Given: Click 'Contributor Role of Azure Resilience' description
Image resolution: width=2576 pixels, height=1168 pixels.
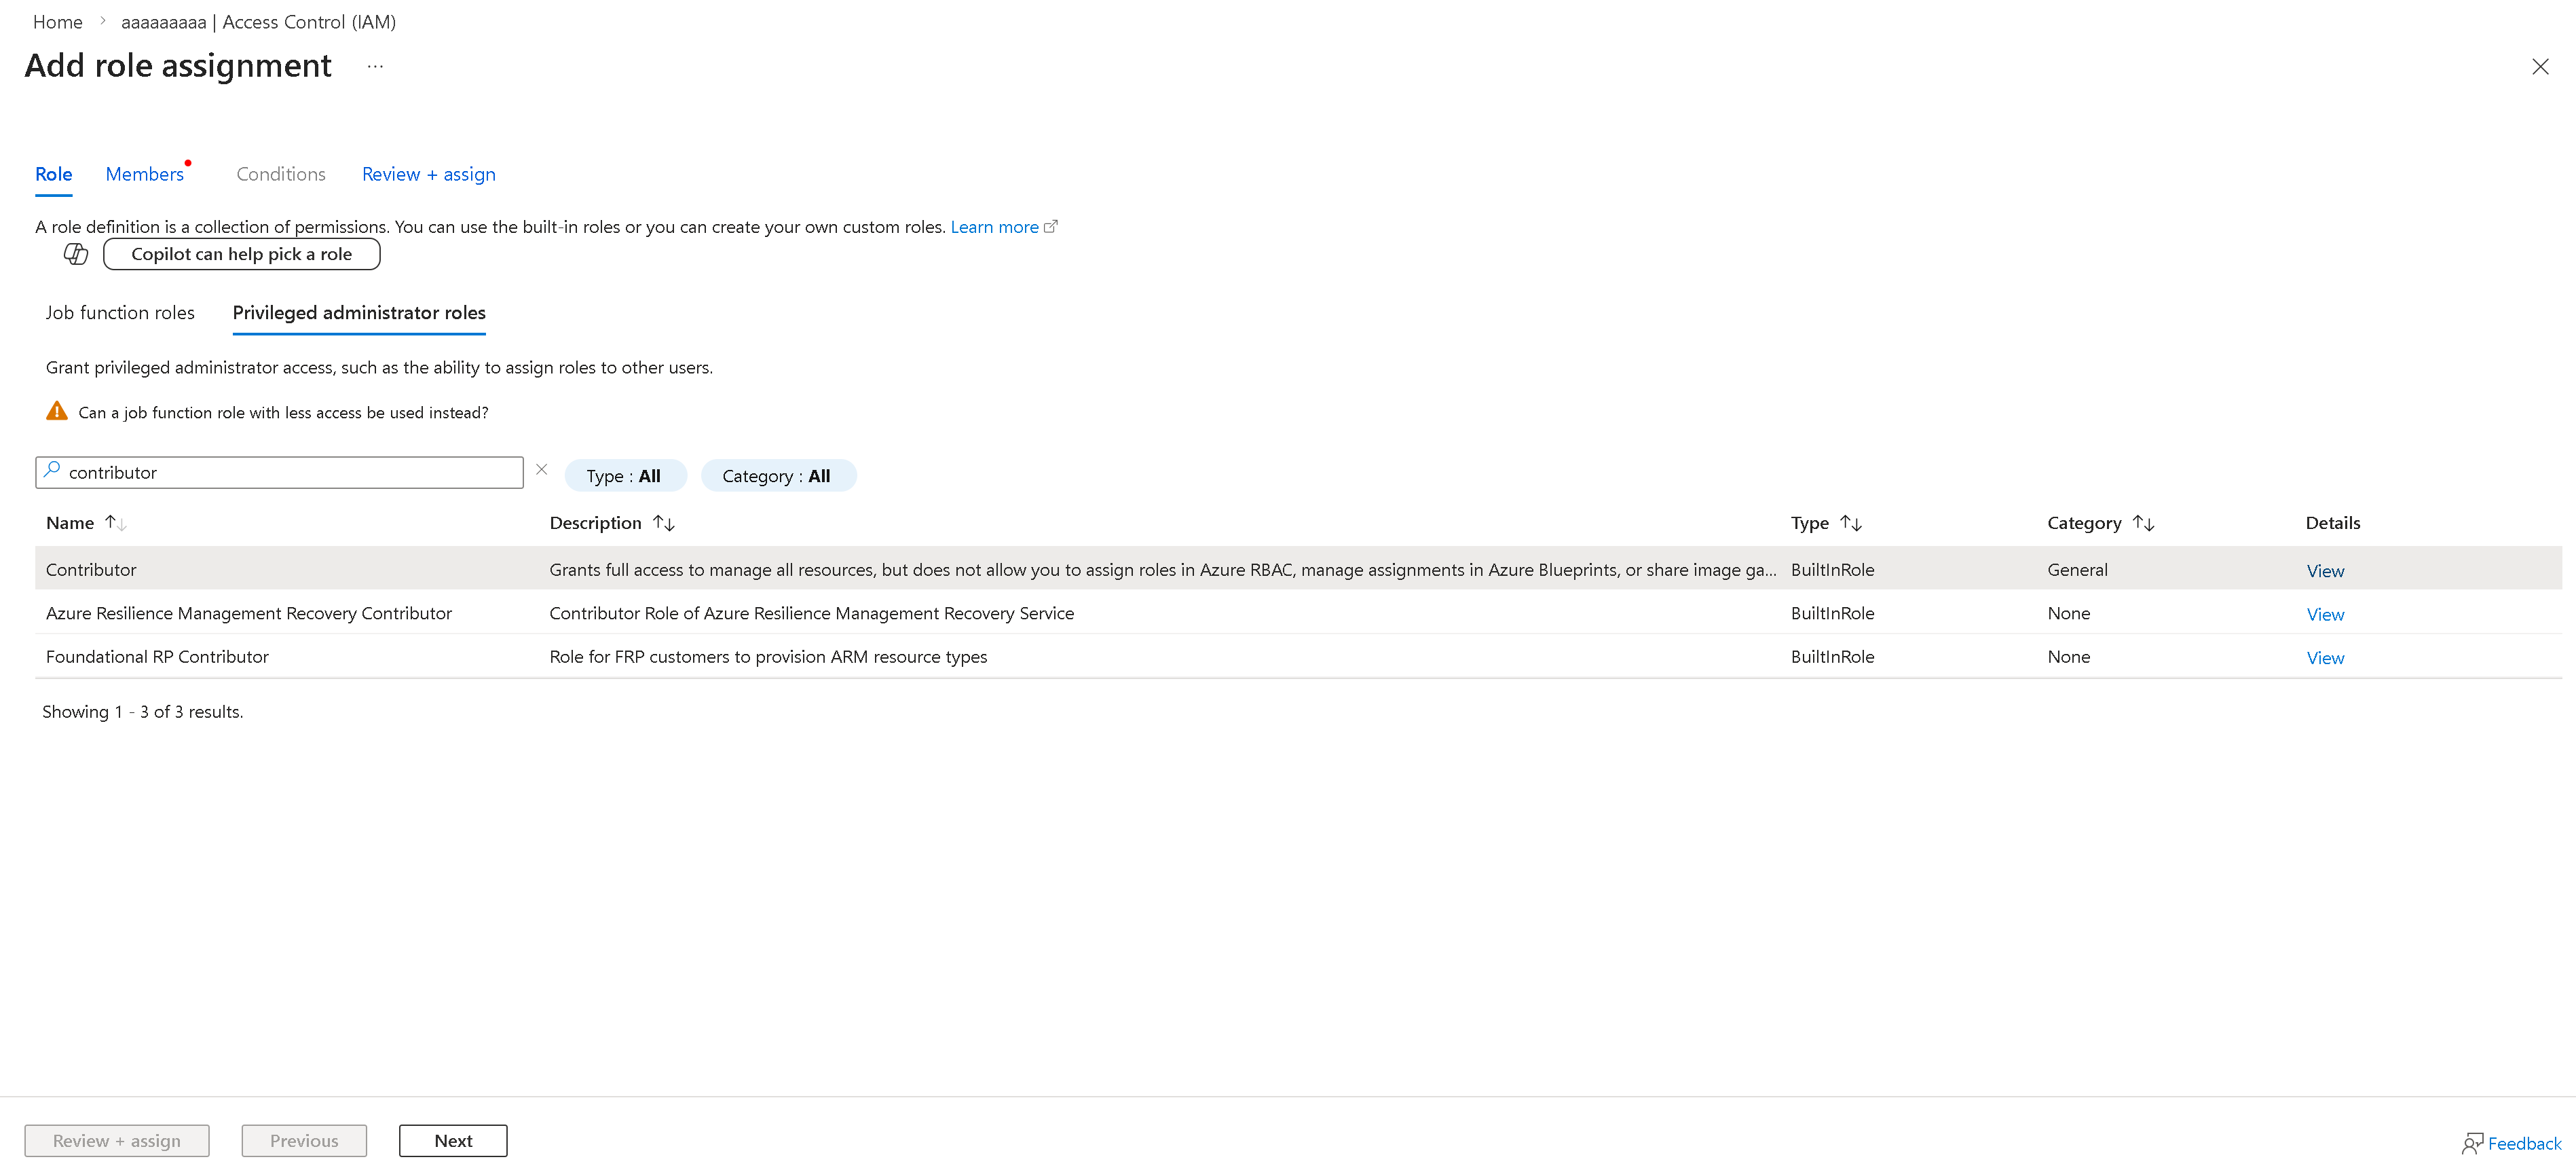Looking at the screenshot, I should (x=812, y=613).
